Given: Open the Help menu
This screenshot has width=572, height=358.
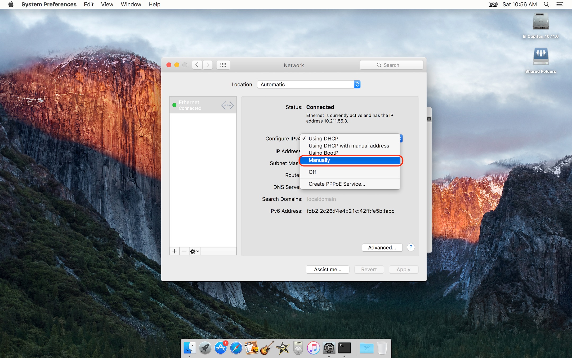Looking at the screenshot, I should (154, 4).
